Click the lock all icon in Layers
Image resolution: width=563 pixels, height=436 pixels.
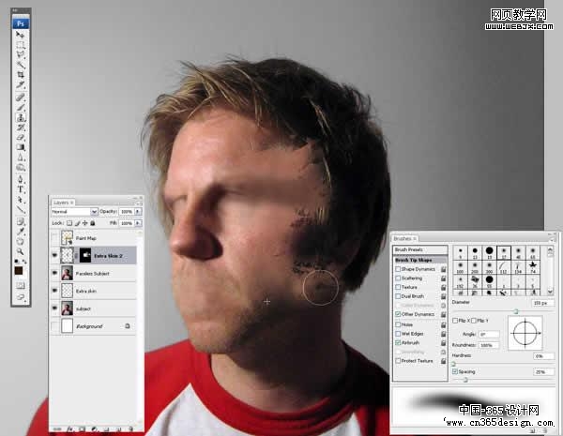click(x=93, y=223)
